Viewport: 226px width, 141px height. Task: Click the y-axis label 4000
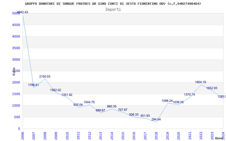tap(16, 36)
